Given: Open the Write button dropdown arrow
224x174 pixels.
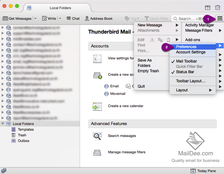Looking at the screenshot, I should 60,19.
